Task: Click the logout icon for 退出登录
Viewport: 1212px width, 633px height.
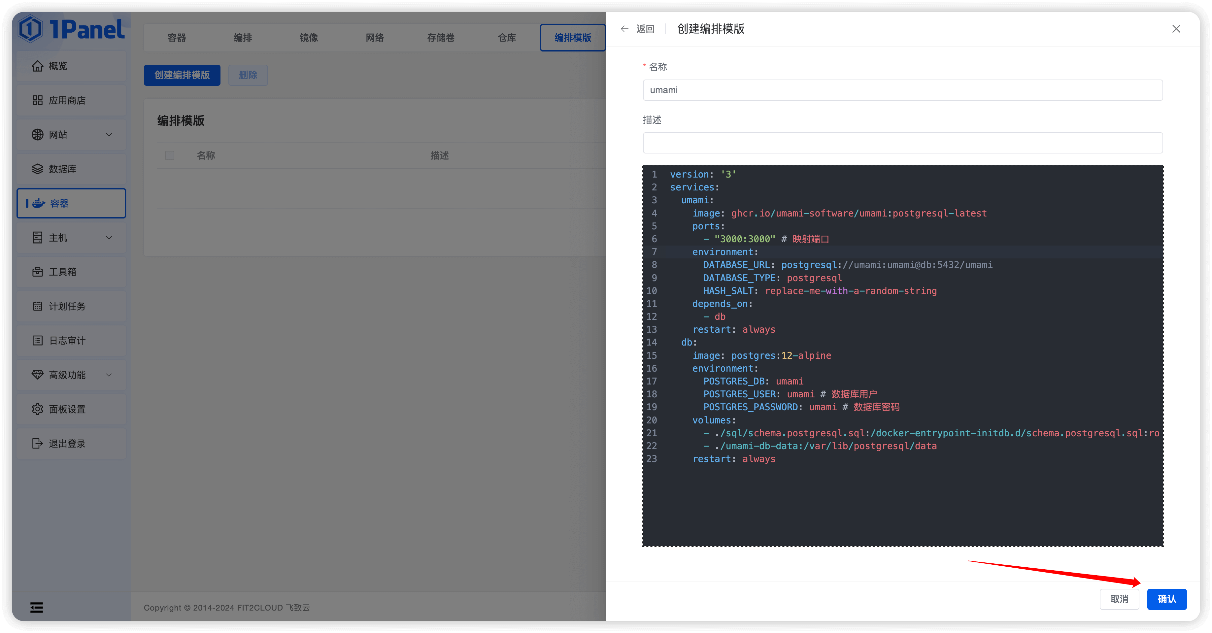Action: tap(38, 444)
